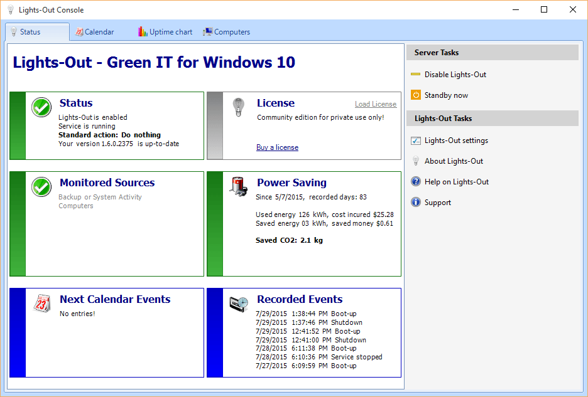Open the Status tab
Image resolution: width=588 pixels, height=397 pixels.
coord(37,32)
